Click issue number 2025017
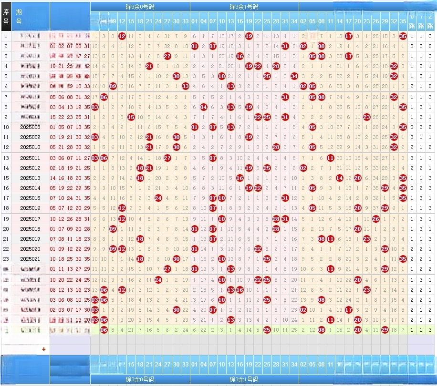The height and width of the screenshot is (386, 437). (30, 219)
